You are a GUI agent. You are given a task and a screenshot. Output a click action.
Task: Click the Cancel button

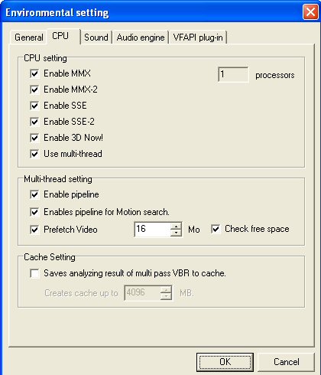[x=287, y=362]
